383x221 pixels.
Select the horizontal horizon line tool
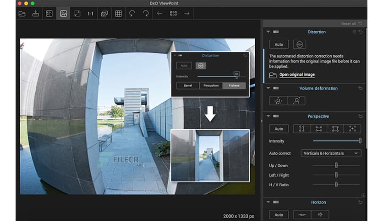click(x=302, y=215)
